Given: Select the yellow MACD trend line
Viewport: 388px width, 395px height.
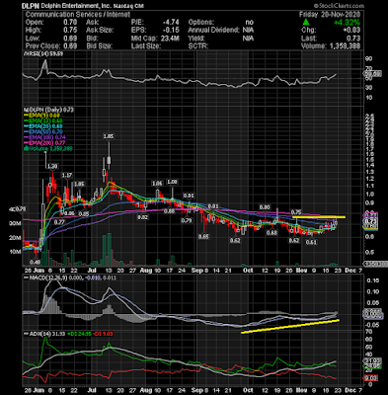Looking at the screenshot, I should (290, 326).
